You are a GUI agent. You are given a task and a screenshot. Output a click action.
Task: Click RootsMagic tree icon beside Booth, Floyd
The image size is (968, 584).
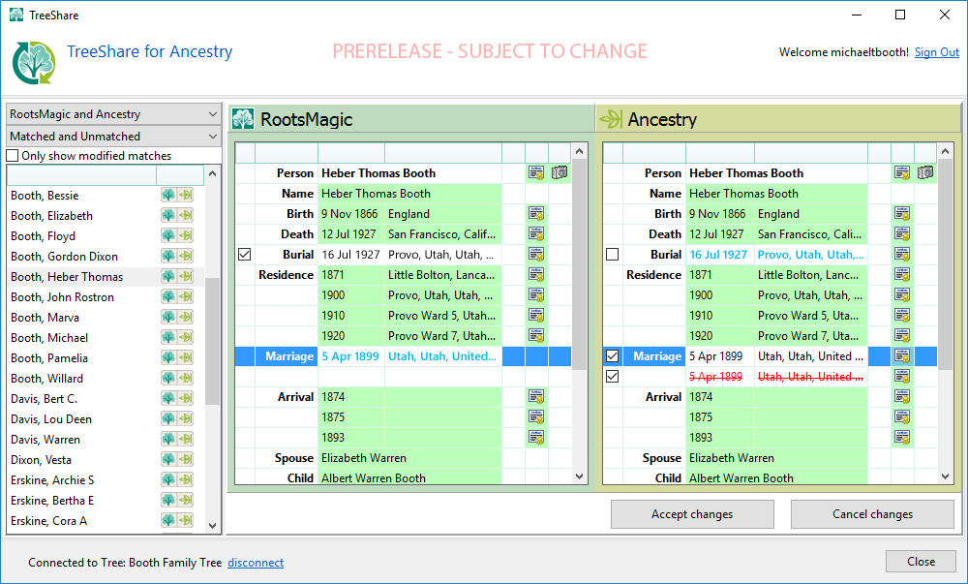167,236
